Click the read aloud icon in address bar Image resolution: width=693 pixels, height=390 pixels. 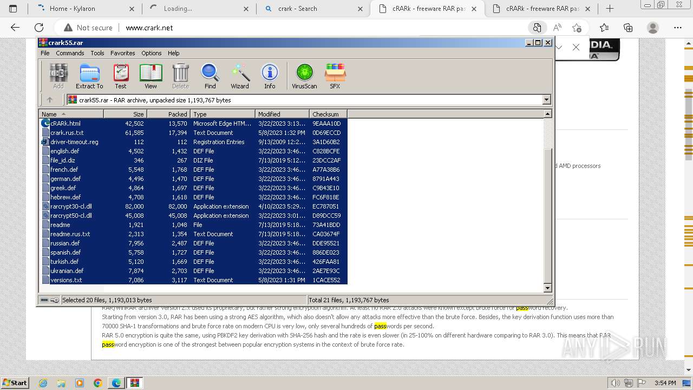557,28
